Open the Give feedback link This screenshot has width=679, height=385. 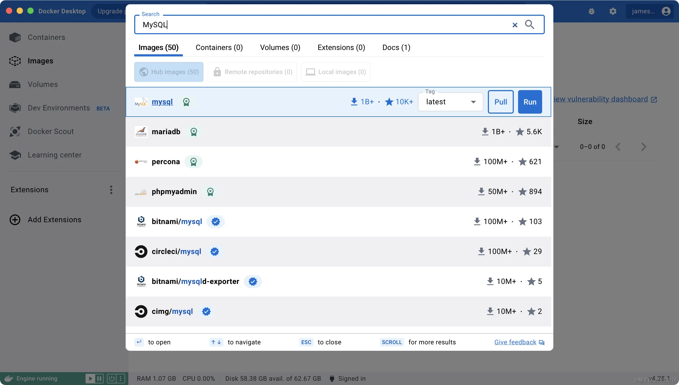515,342
